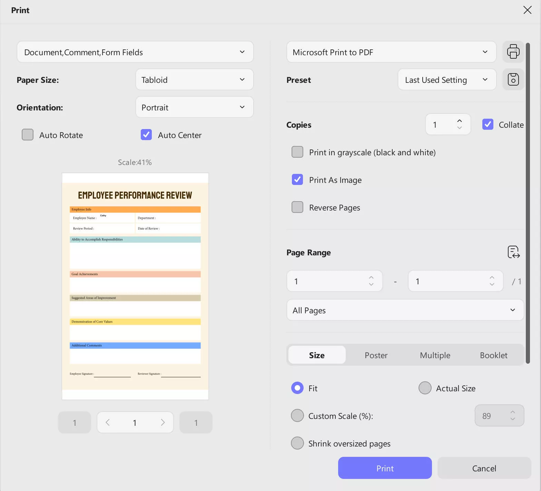Click the preview current page number field

[135, 422]
